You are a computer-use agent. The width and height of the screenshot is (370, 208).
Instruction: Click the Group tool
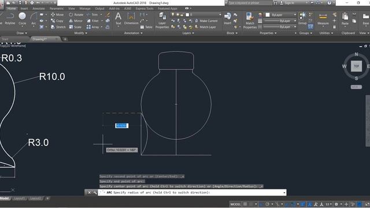click(302, 18)
